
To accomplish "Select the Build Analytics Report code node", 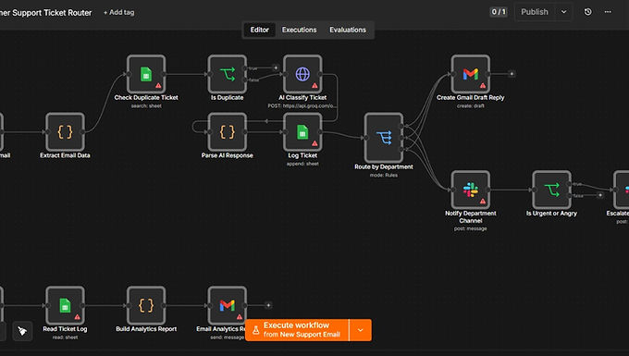I will 146,305.
